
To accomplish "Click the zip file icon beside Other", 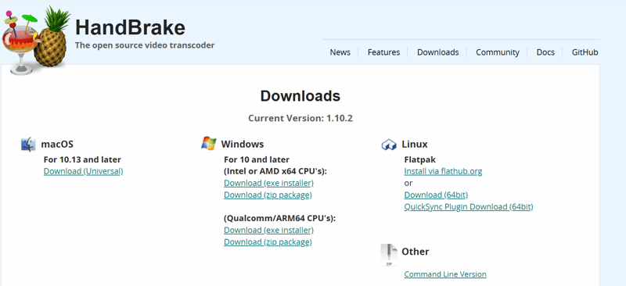I will pos(389,255).
